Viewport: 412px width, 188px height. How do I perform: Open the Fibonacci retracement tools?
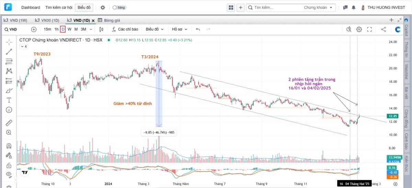(x=9, y=61)
